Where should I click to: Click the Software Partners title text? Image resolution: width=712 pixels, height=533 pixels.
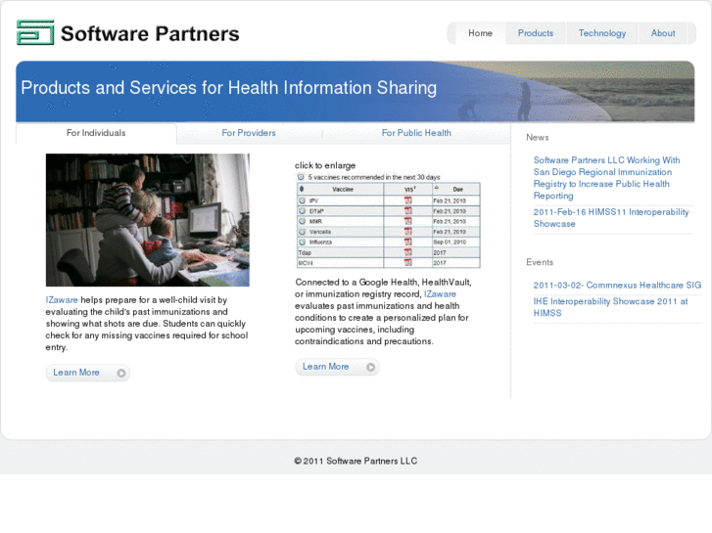click(x=150, y=33)
